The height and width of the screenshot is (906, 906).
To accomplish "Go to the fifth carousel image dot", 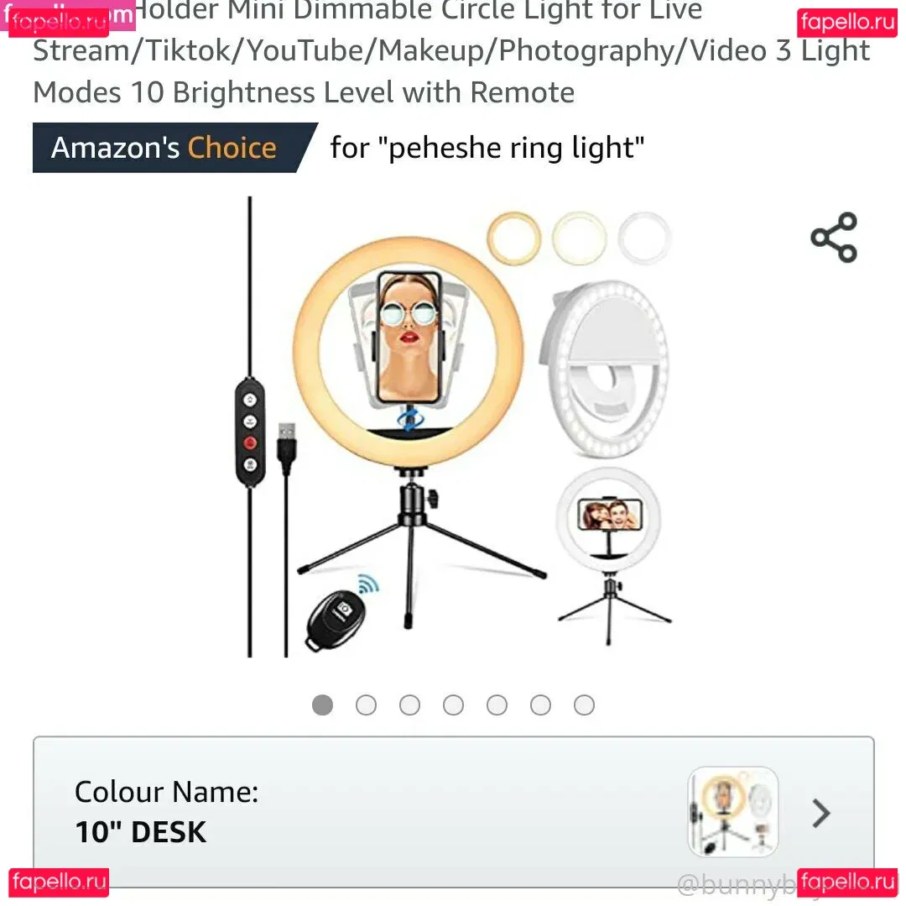I will pos(497,704).
